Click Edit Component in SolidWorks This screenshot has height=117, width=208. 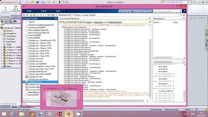[x=5, y=9]
